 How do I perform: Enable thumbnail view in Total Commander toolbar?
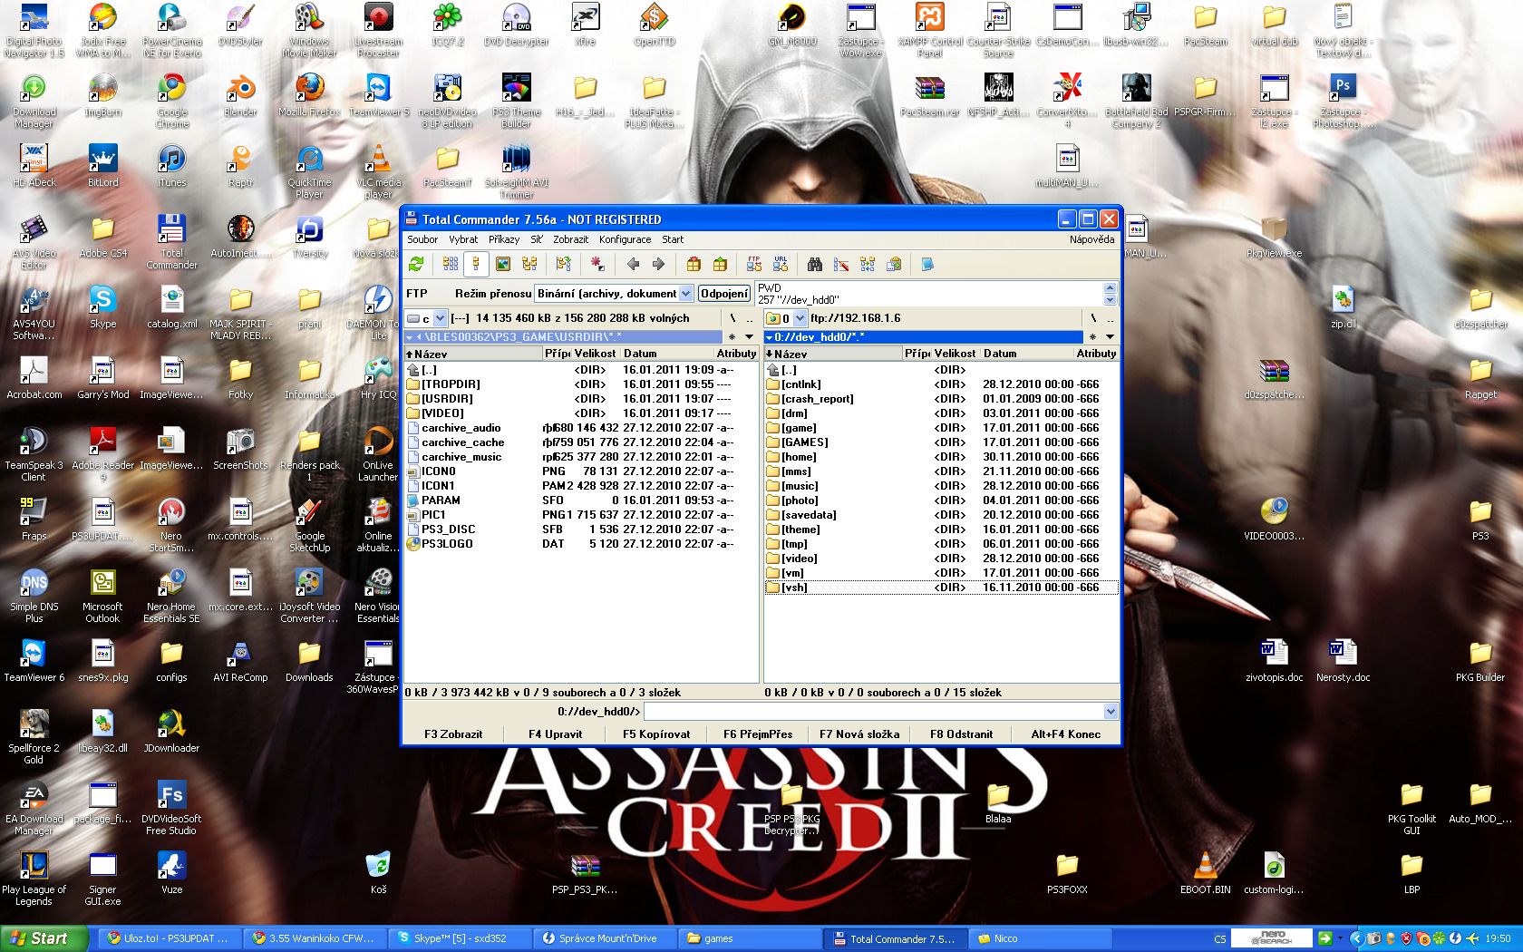click(502, 264)
